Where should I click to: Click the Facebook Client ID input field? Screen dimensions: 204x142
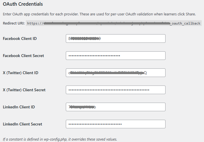point(115,38)
